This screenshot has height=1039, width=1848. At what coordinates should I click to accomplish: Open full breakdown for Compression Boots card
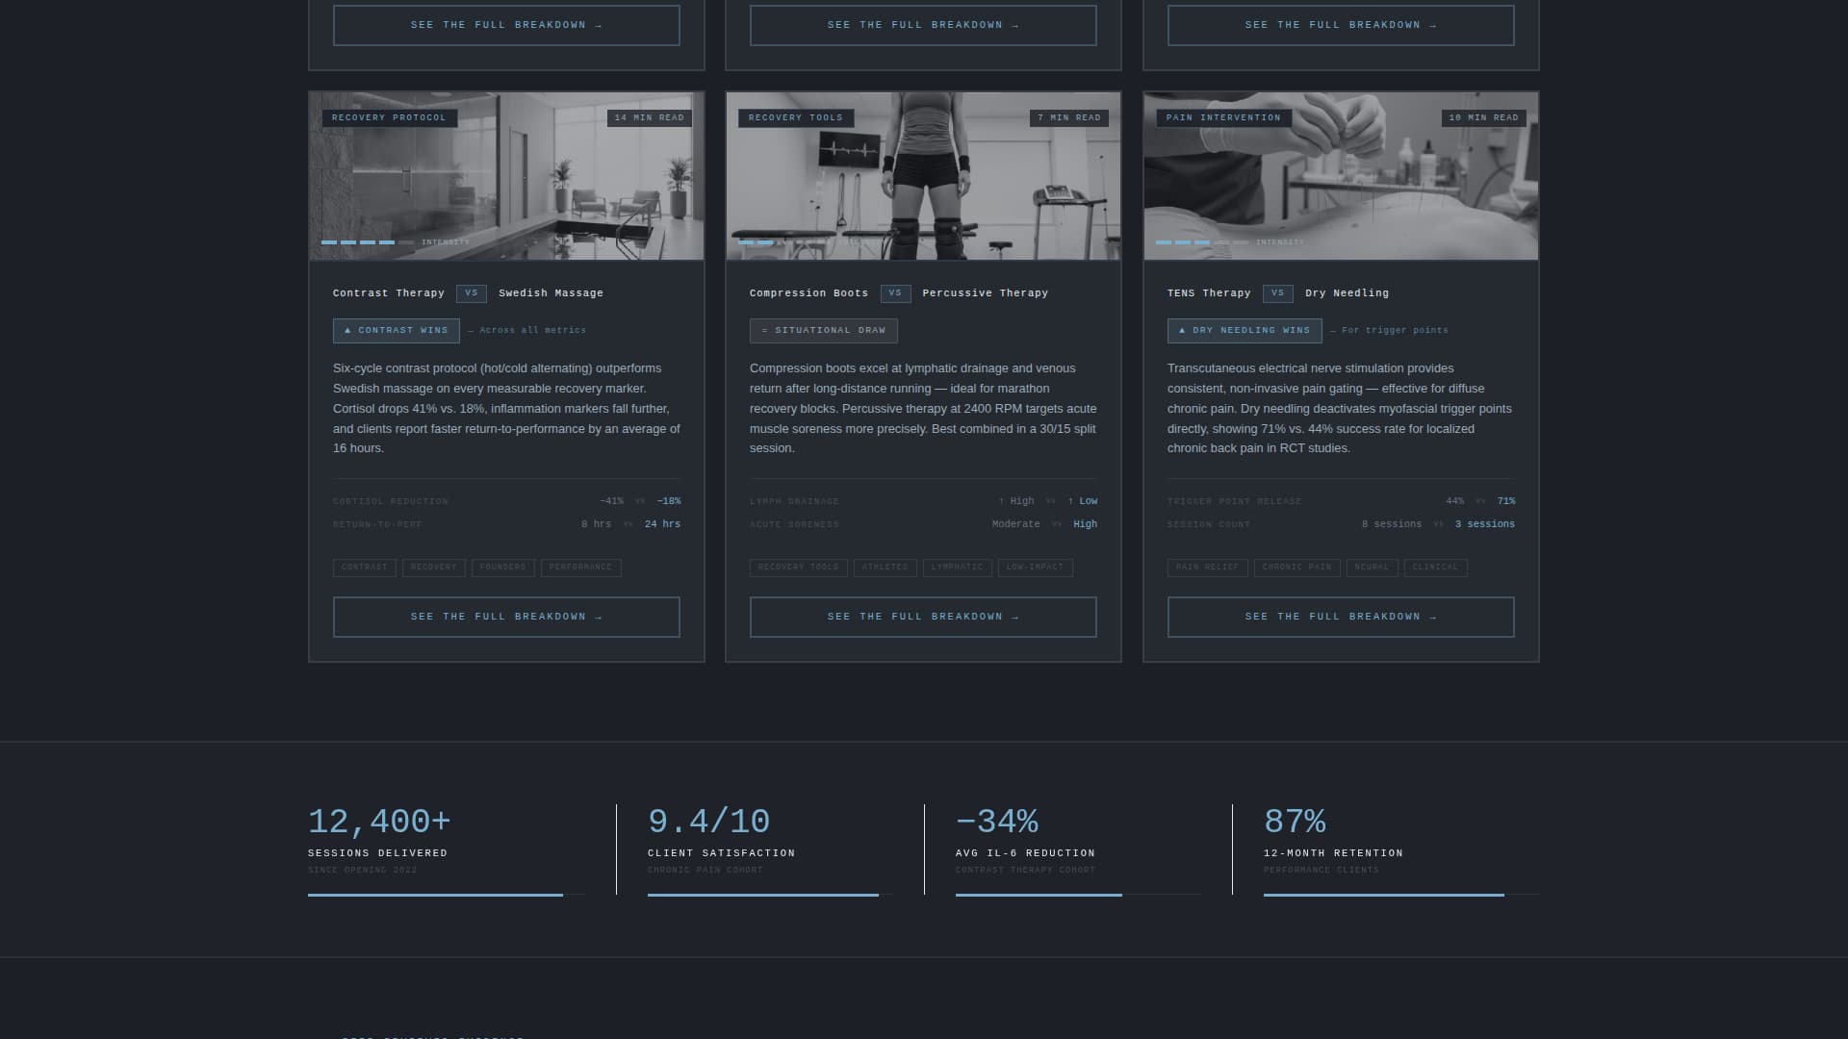pos(923,618)
